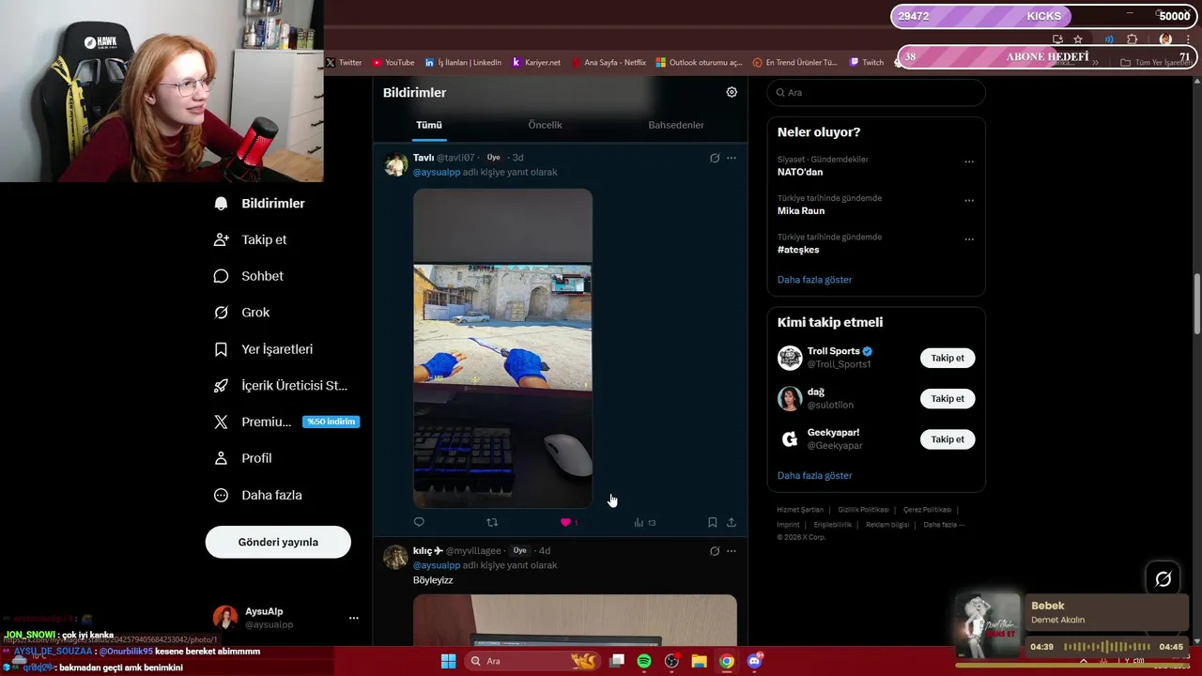Open YouTube bookmark in bookmarks bar
The width and height of the screenshot is (1202, 676).
point(393,63)
